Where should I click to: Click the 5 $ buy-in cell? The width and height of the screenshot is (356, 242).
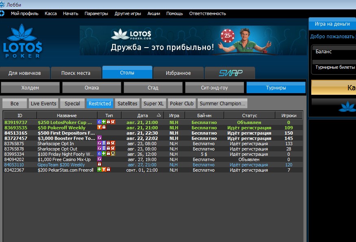pyautogui.click(x=204, y=154)
